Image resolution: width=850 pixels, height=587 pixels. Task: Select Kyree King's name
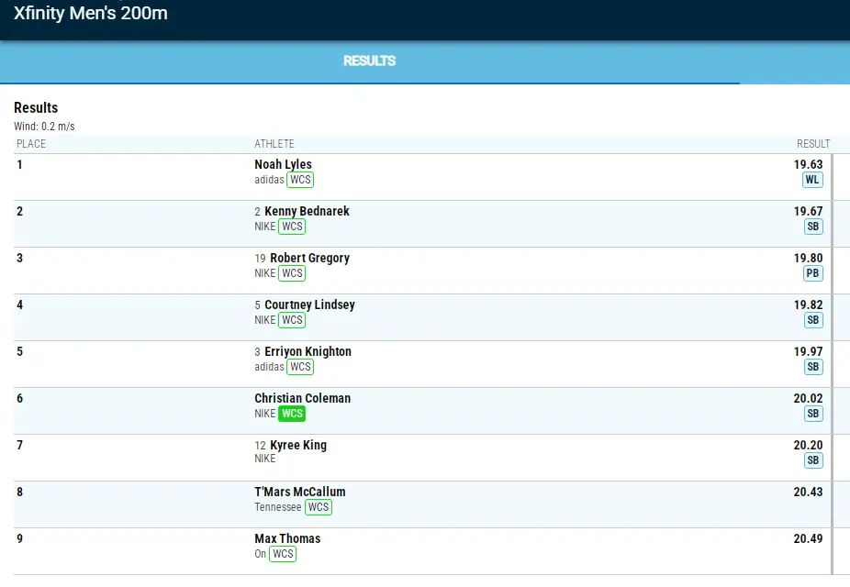[298, 446]
